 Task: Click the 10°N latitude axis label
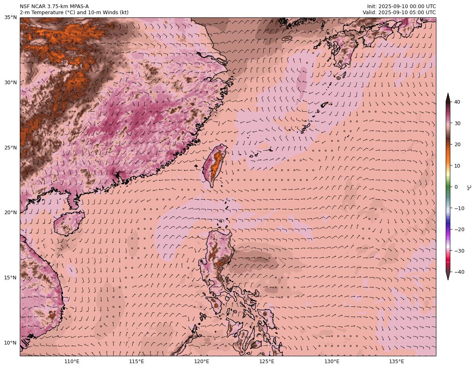[11, 343]
